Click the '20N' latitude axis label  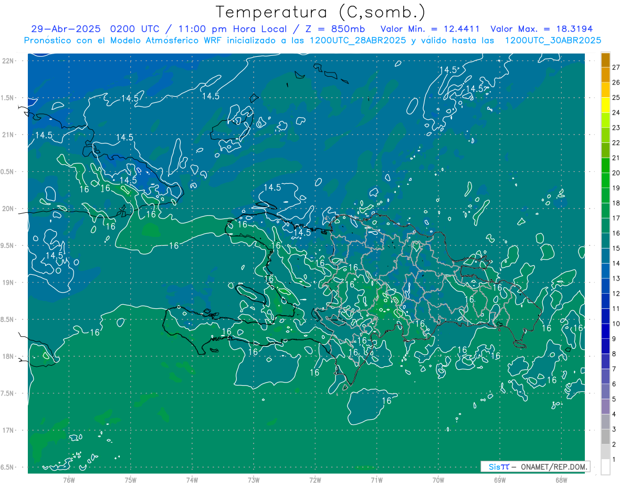(7, 209)
